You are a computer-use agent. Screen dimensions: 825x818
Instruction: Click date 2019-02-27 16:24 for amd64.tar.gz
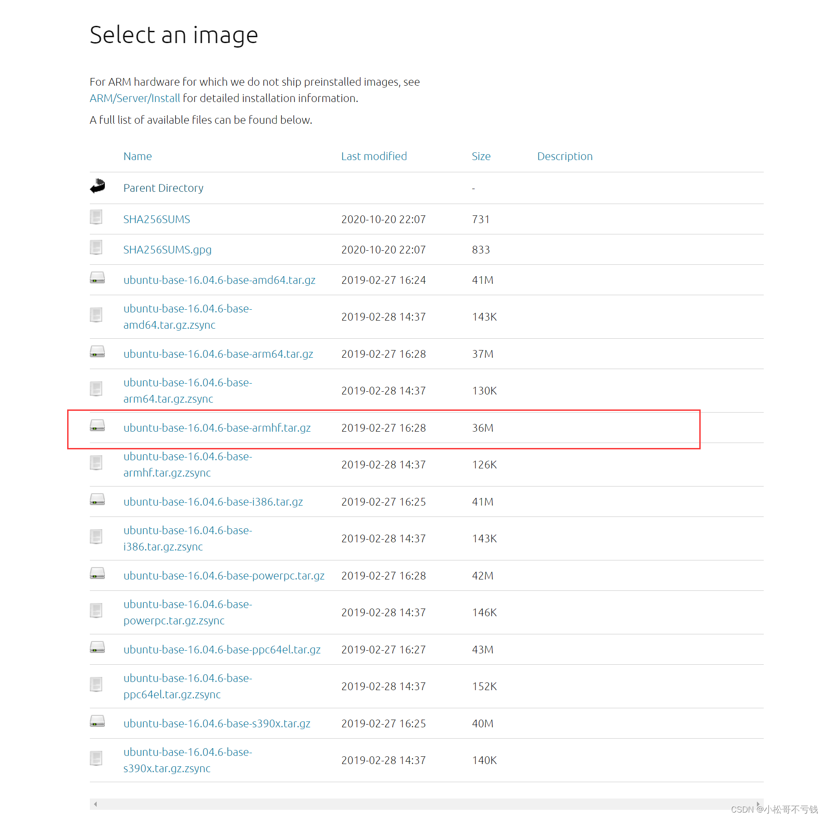coord(383,280)
